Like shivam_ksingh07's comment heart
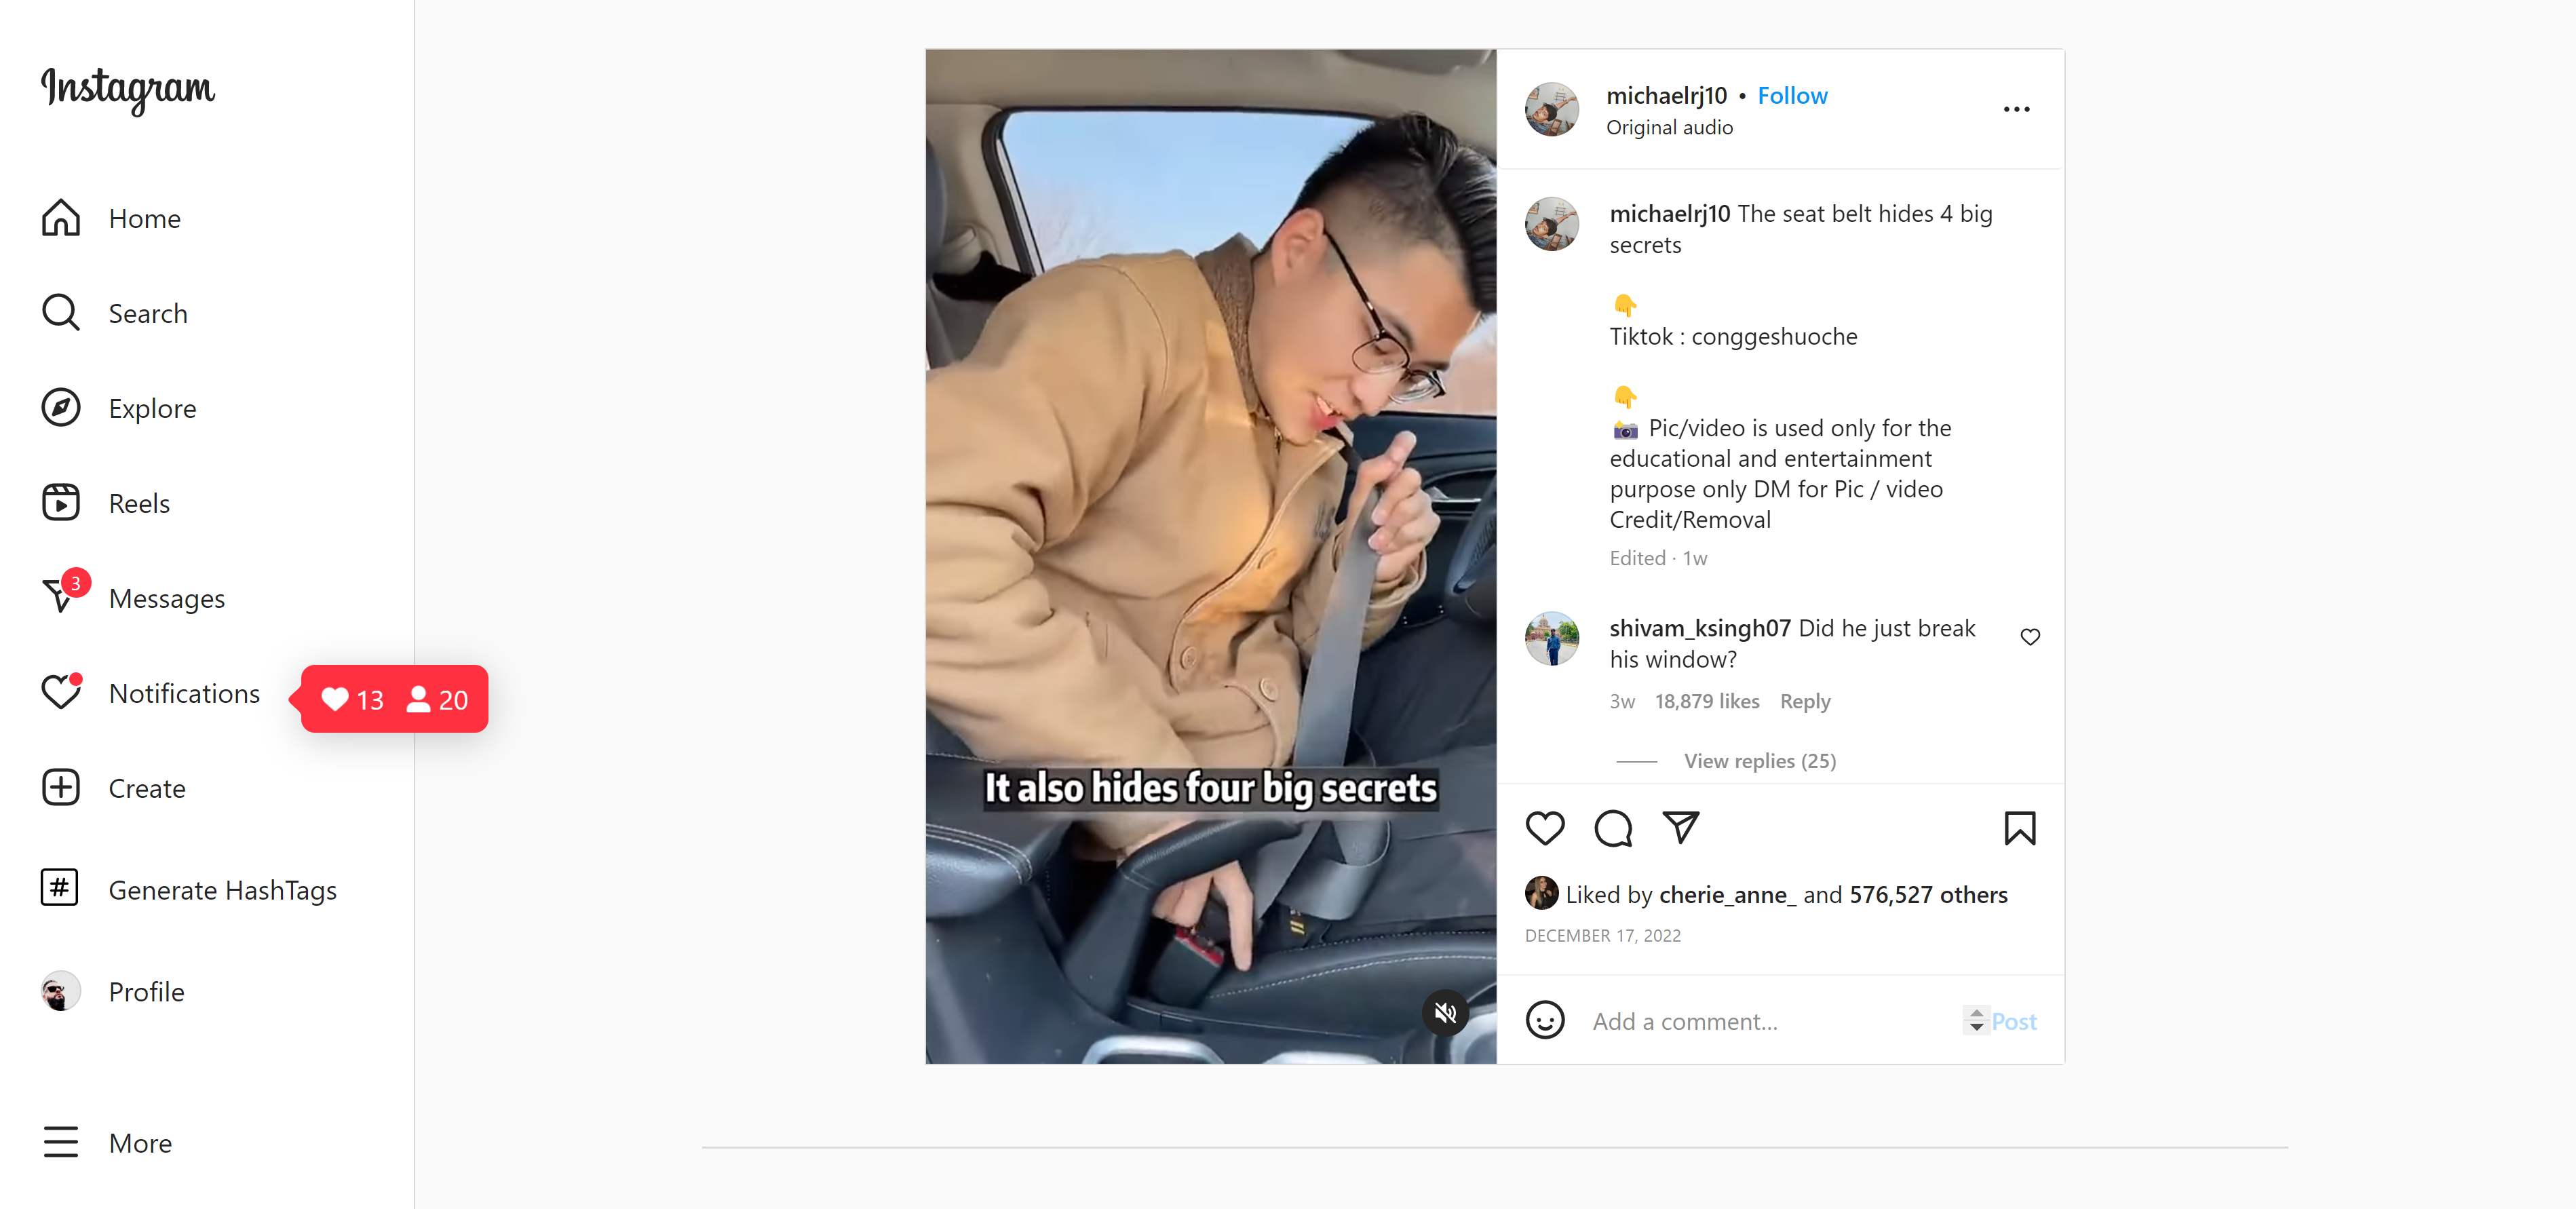The height and width of the screenshot is (1209, 2576). (2029, 637)
